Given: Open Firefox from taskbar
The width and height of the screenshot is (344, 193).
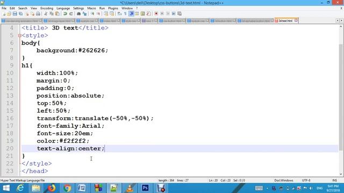Looking at the screenshot, I should point(52,188).
